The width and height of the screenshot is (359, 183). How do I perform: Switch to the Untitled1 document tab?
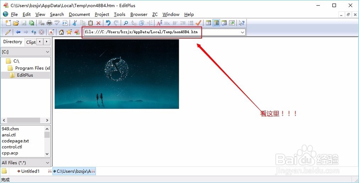30,171
